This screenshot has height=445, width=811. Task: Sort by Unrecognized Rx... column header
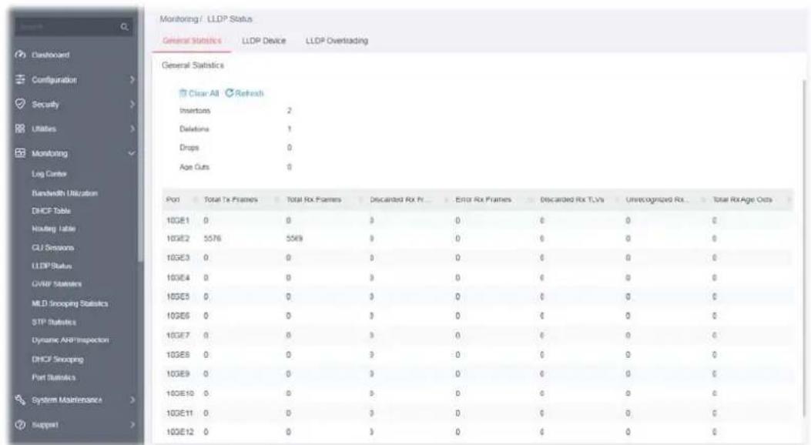tap(657, 199)
